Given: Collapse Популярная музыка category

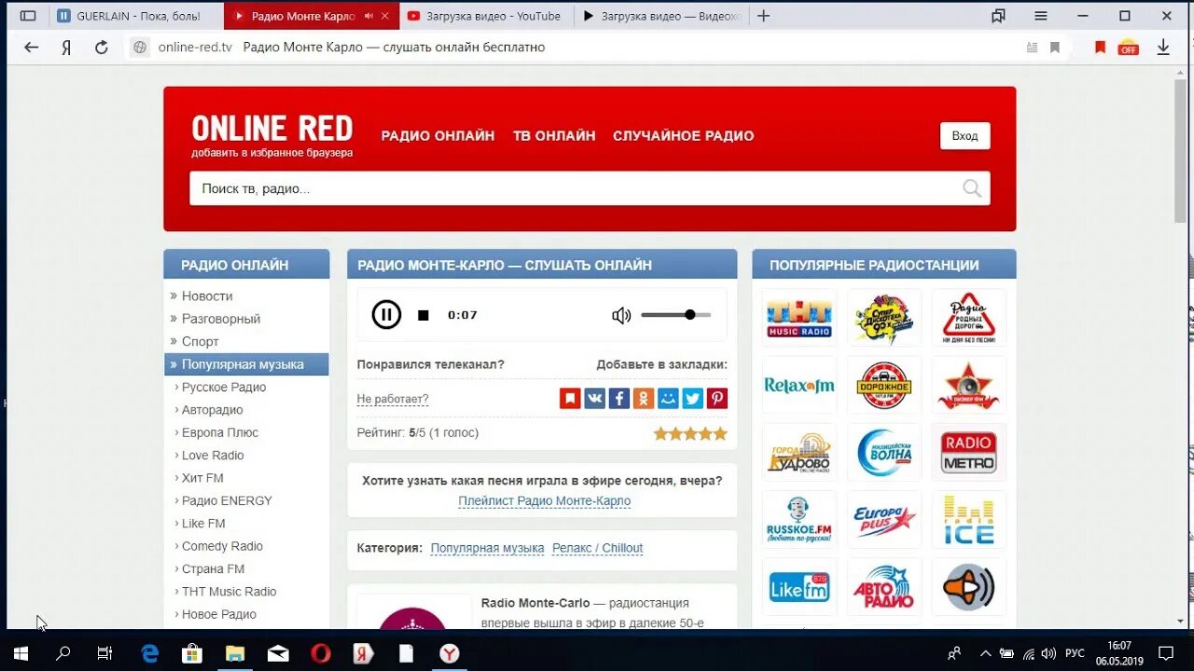Looking at the screenshot, I should (246, 364).
